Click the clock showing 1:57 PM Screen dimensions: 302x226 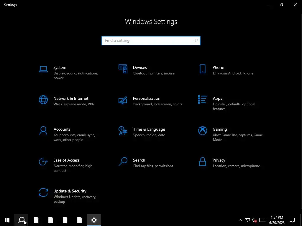[277, 217]
